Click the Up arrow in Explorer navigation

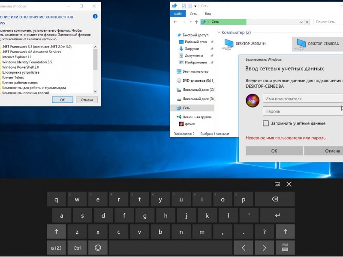pos(196,22)
